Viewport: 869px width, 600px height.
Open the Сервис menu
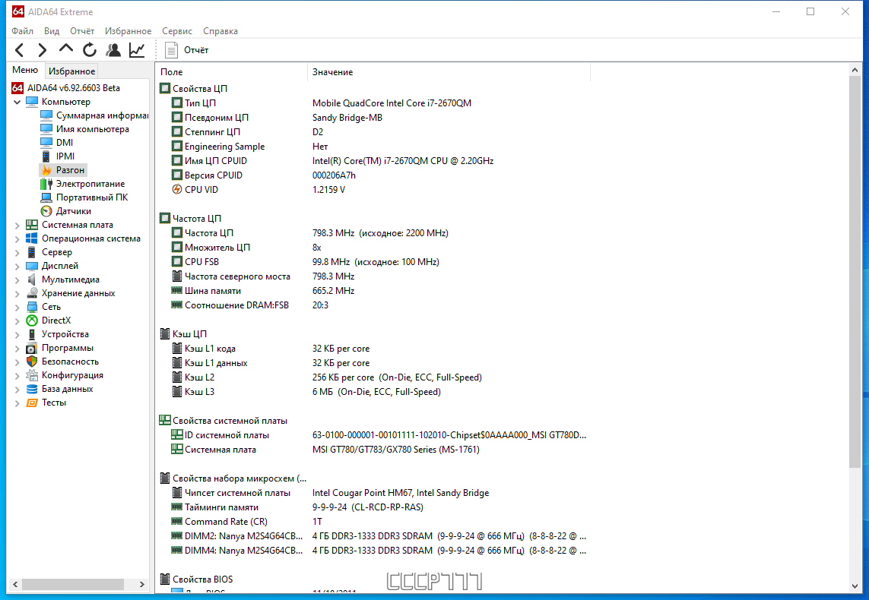(x=177, y=31)
